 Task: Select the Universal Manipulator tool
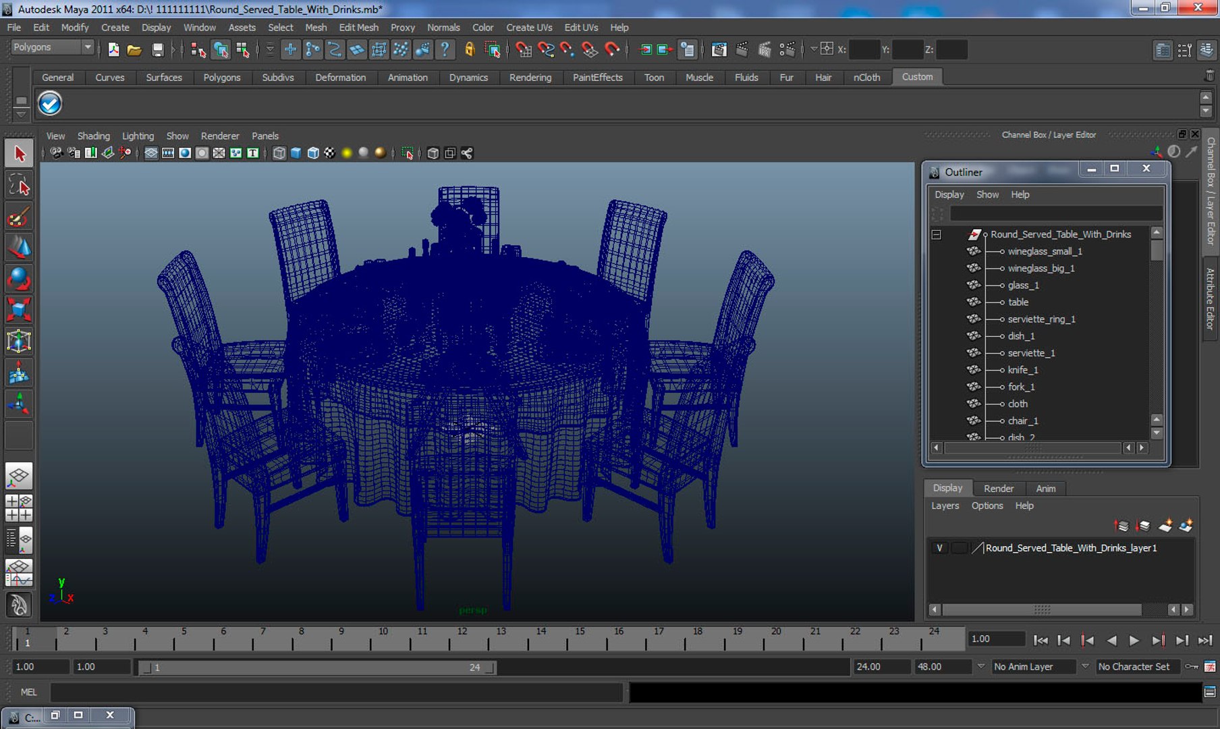pyautogui.click(x=19, y=342)
